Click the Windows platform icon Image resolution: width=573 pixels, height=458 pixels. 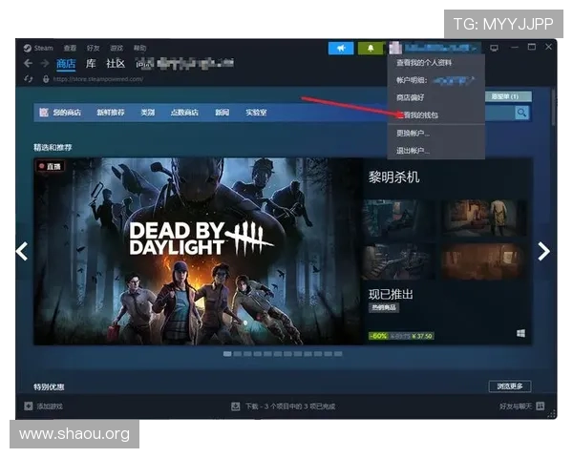[x=520, y=333]
